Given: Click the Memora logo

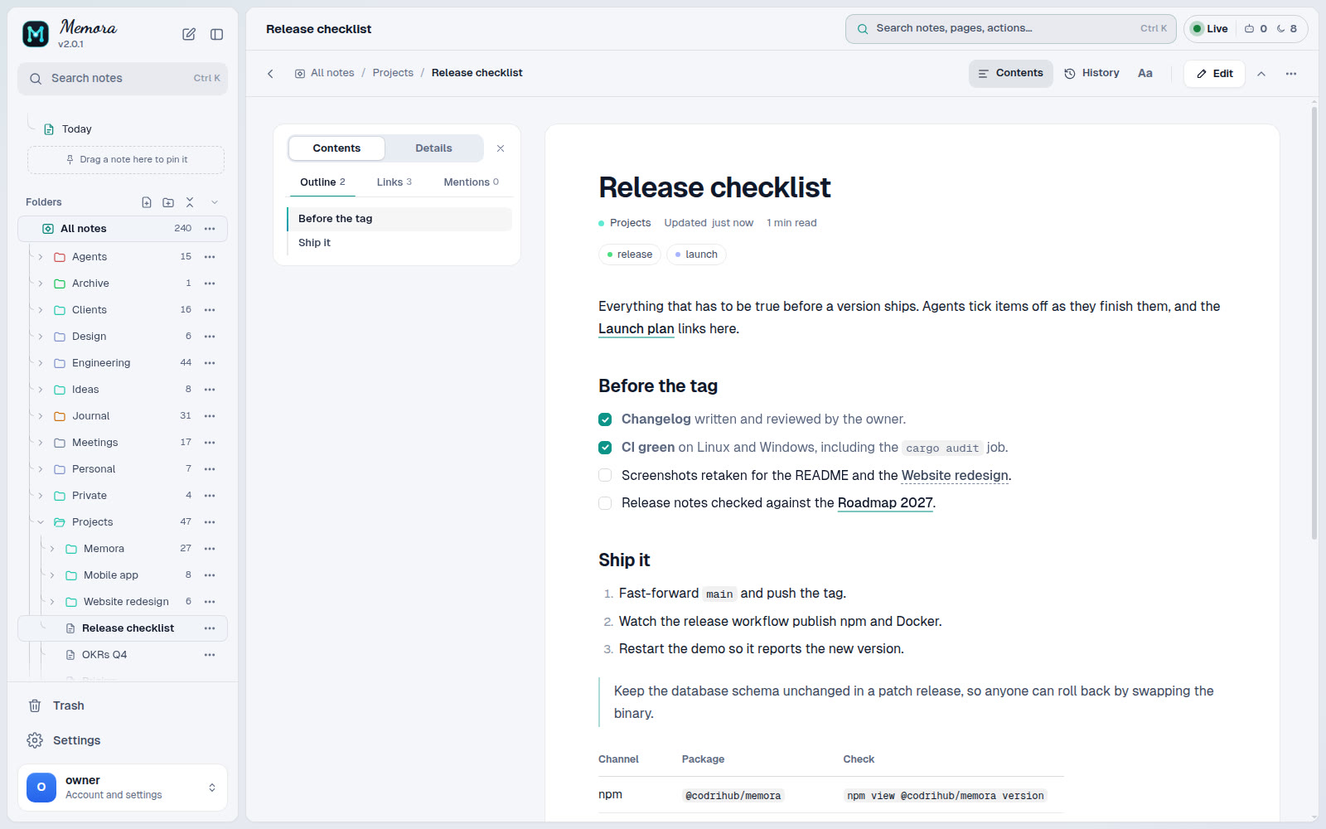Looking at the screenshot, I should [36, 34].
